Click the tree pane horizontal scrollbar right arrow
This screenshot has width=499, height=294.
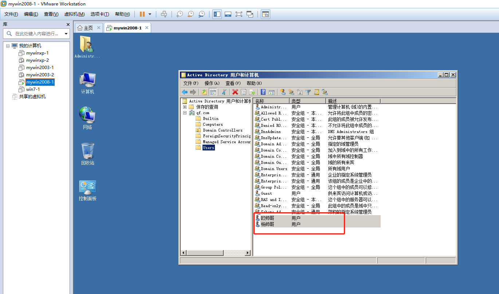point(248,253)
